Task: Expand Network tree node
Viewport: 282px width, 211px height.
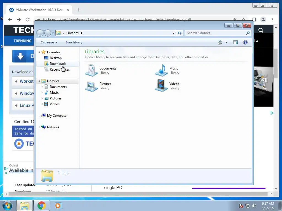Action: click(39, 127)
